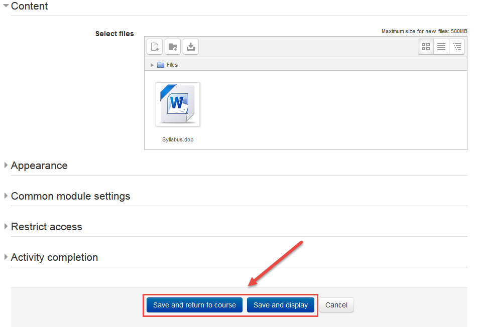The image size is (477, 327).
Task: Switch file manager to list view
Action: [x=441, y=47]
